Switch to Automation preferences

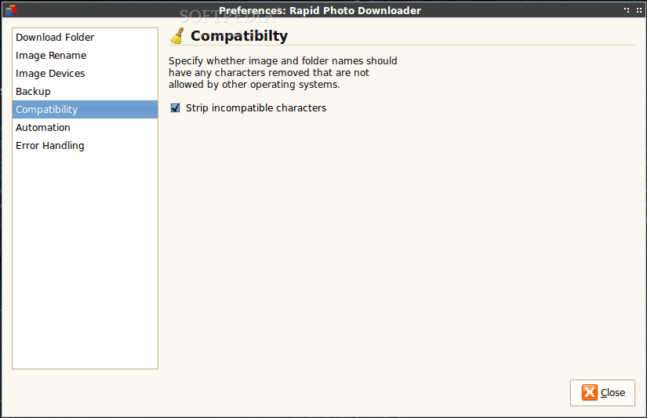tap(85, 128)
